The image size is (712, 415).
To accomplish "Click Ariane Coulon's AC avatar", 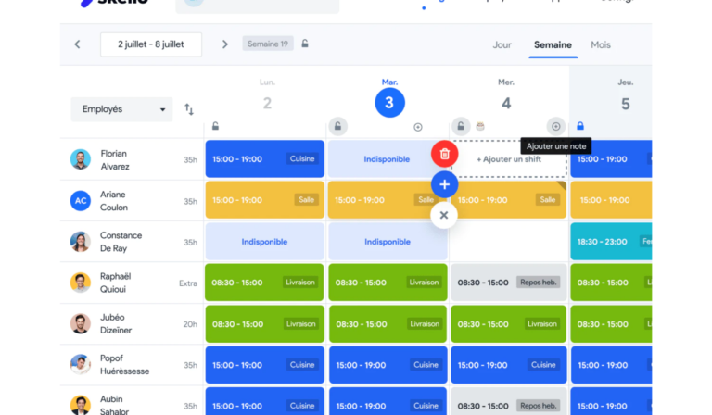I will (81, 200).
